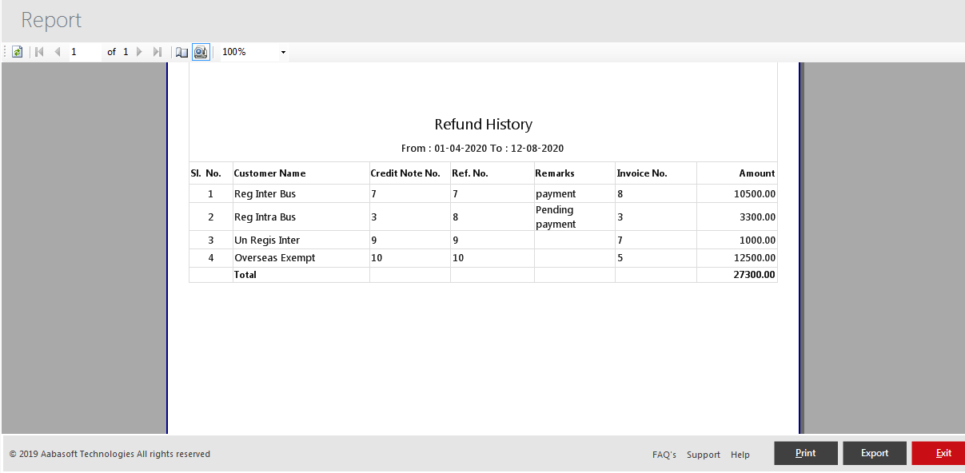
Task: Jump to the last report page
Action: coord(157,52)
